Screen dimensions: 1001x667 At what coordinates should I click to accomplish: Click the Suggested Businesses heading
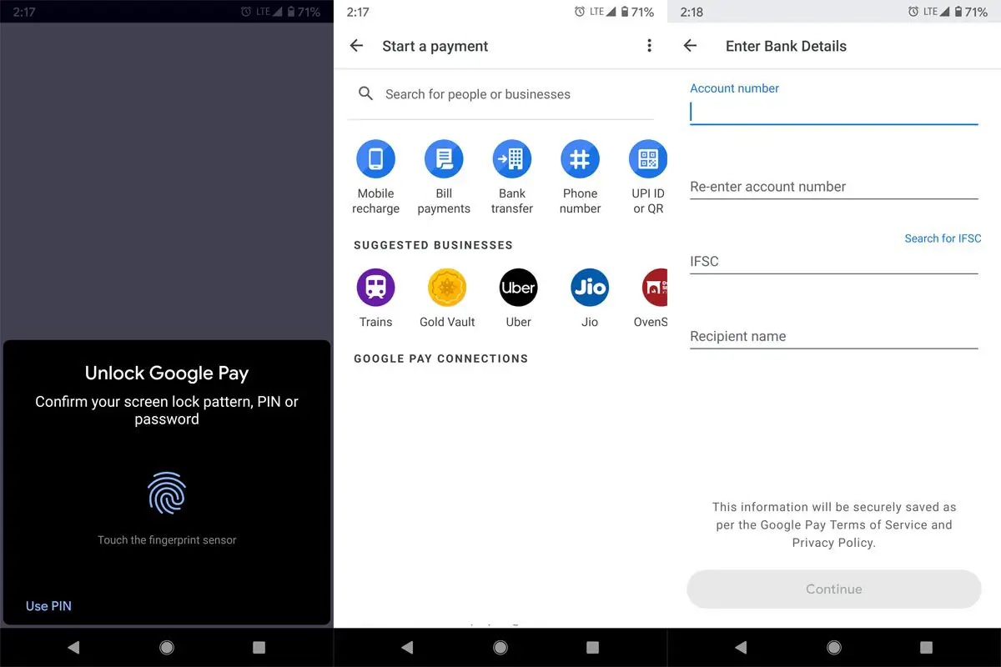(x=433, y=245)
